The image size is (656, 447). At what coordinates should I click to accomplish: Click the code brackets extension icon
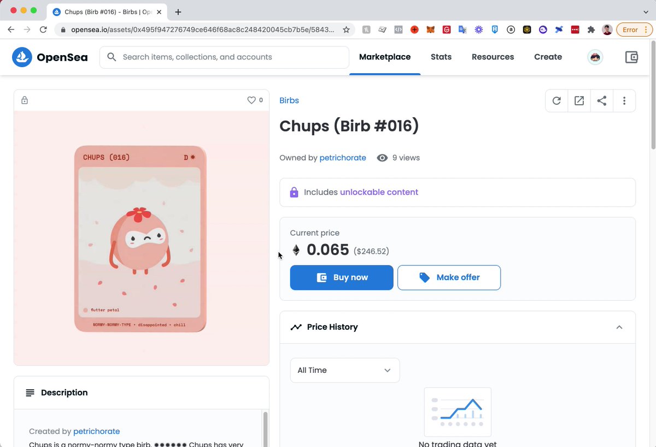click(399, 29)
